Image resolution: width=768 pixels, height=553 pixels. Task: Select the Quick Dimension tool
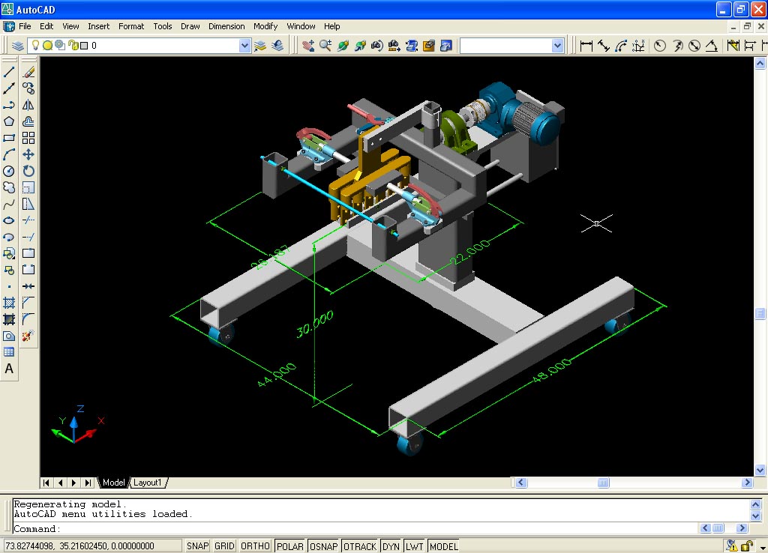tap(733, 45)
